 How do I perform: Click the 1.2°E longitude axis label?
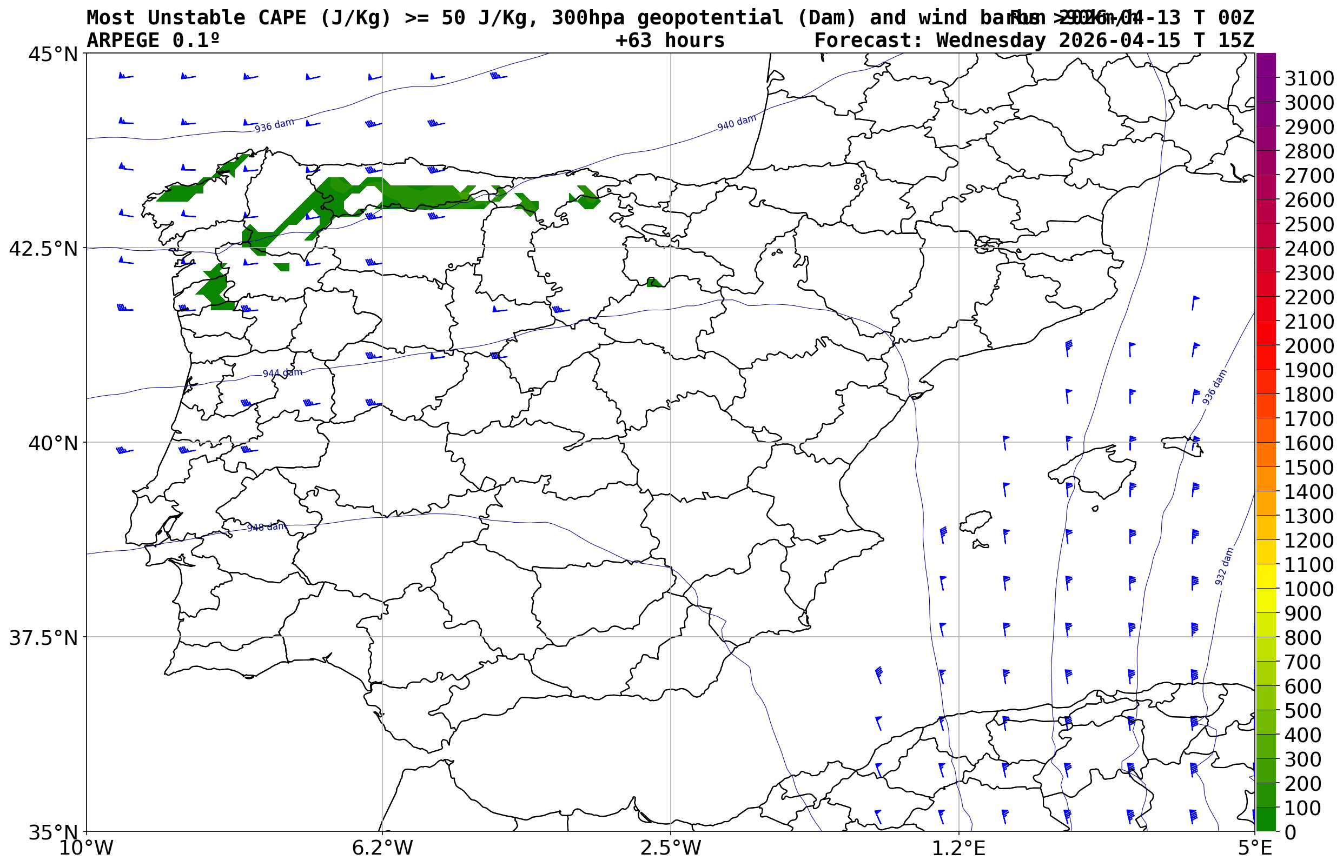click(959, 848)
